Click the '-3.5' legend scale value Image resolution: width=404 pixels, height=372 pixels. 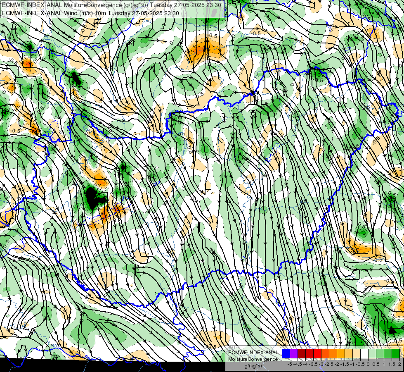tap(313, 364)
